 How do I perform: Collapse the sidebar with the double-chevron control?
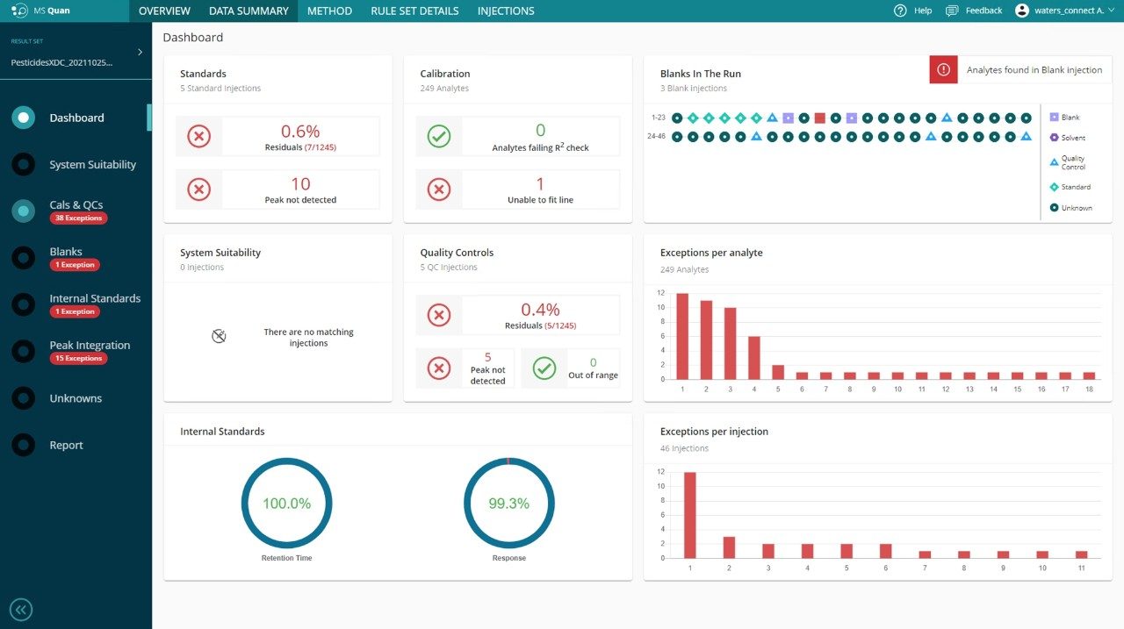(21, 609)
